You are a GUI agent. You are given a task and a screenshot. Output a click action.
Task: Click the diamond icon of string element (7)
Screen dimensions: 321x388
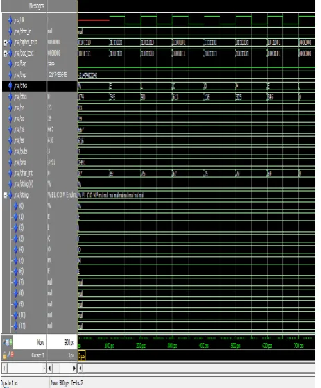tap(15, 282)
